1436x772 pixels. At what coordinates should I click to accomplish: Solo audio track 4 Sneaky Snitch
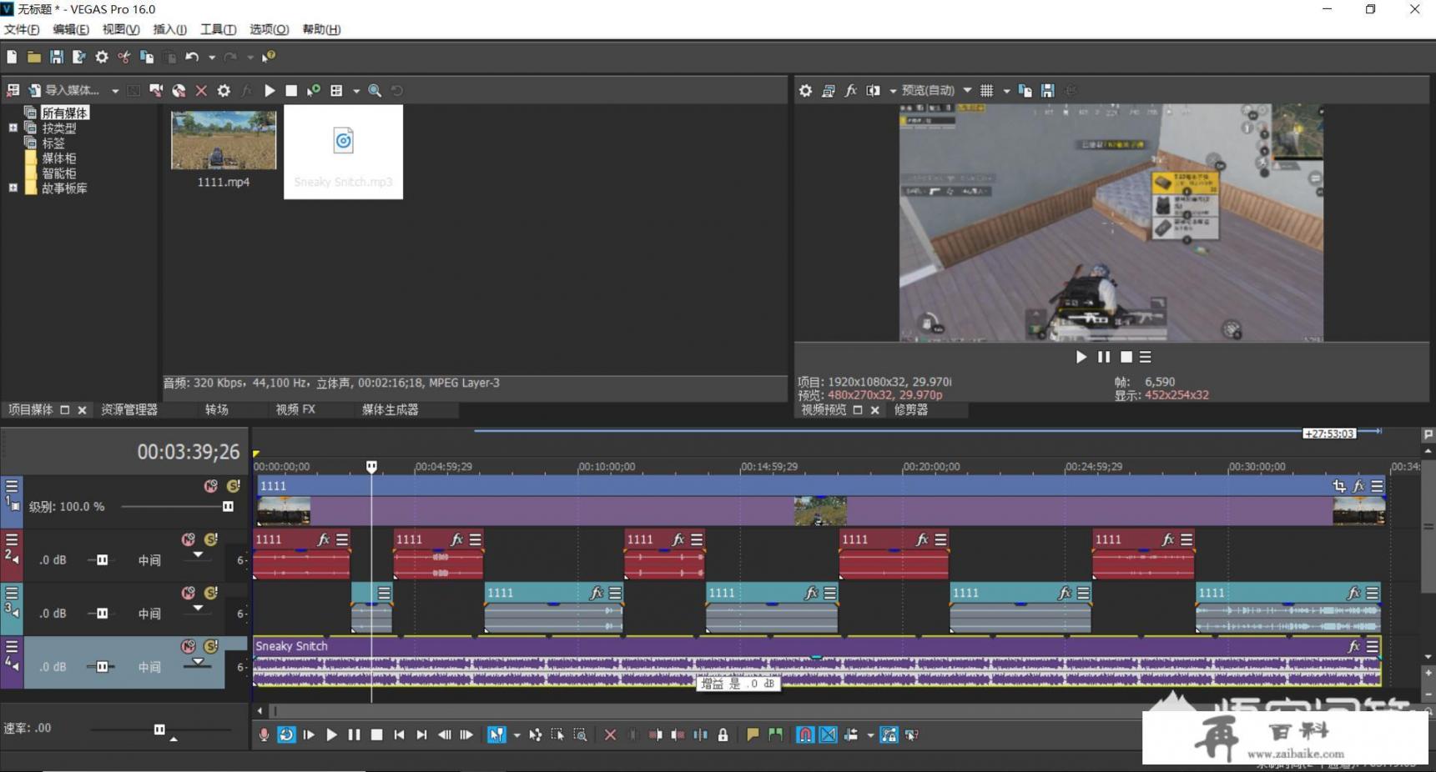pyautogui.click(x=210, y=646)
